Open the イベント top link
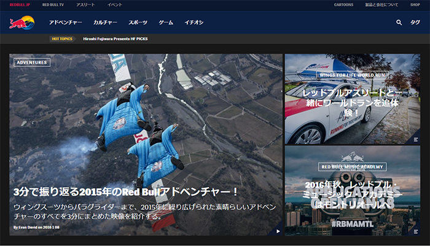This screenshot has width=430, height=246. [x=114, y=4]
